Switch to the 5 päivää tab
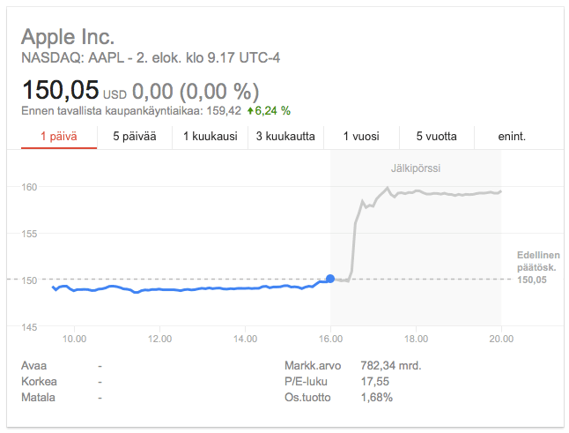This screenshot has height=433, width=569. tap(135, 136)
